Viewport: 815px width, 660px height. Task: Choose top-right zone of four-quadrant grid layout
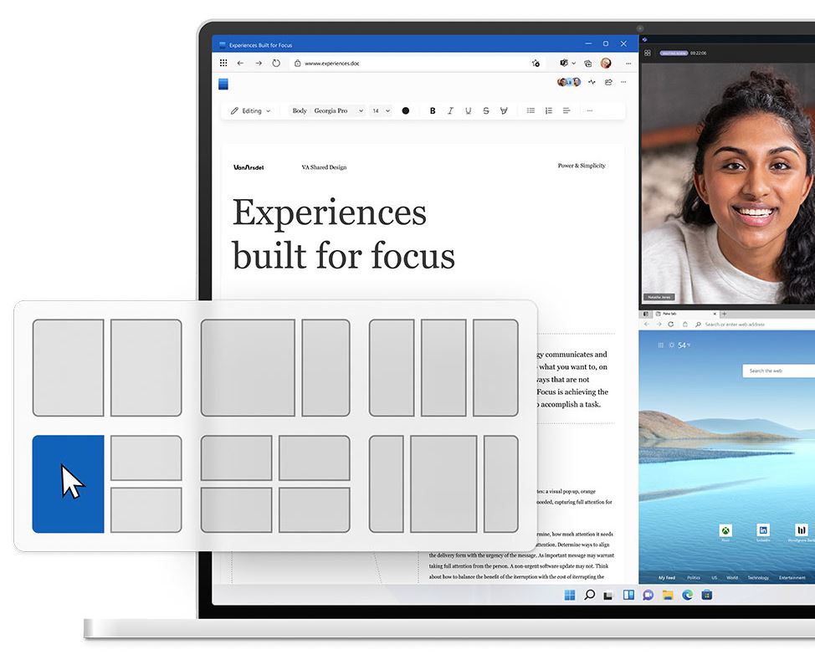click(x=315, y=458)
